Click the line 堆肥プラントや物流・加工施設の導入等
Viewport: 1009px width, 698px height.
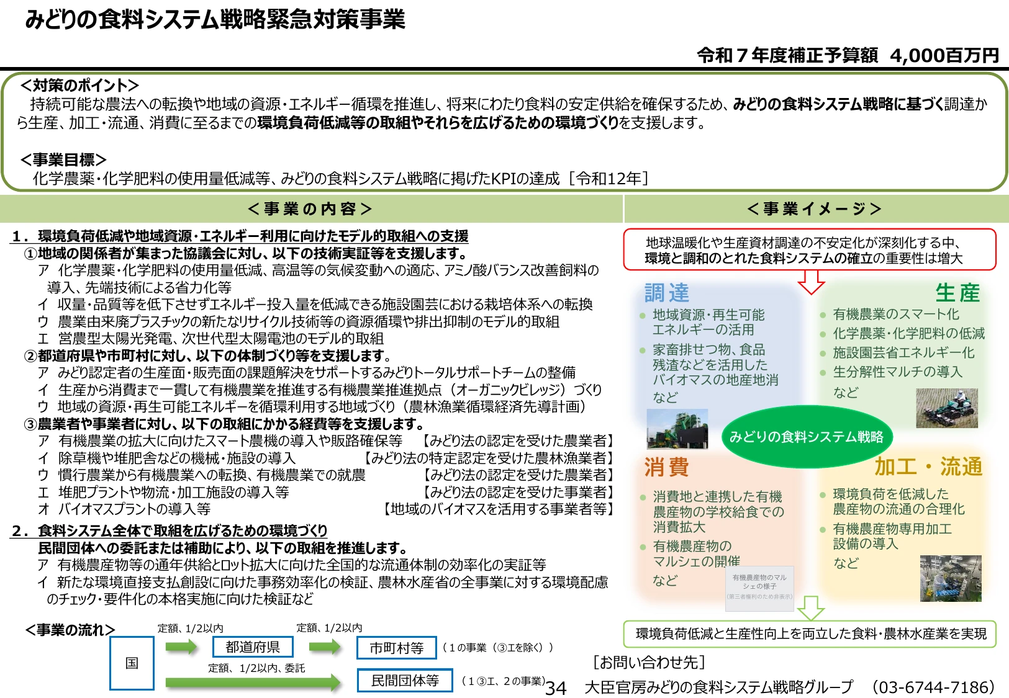pos(163,492)
